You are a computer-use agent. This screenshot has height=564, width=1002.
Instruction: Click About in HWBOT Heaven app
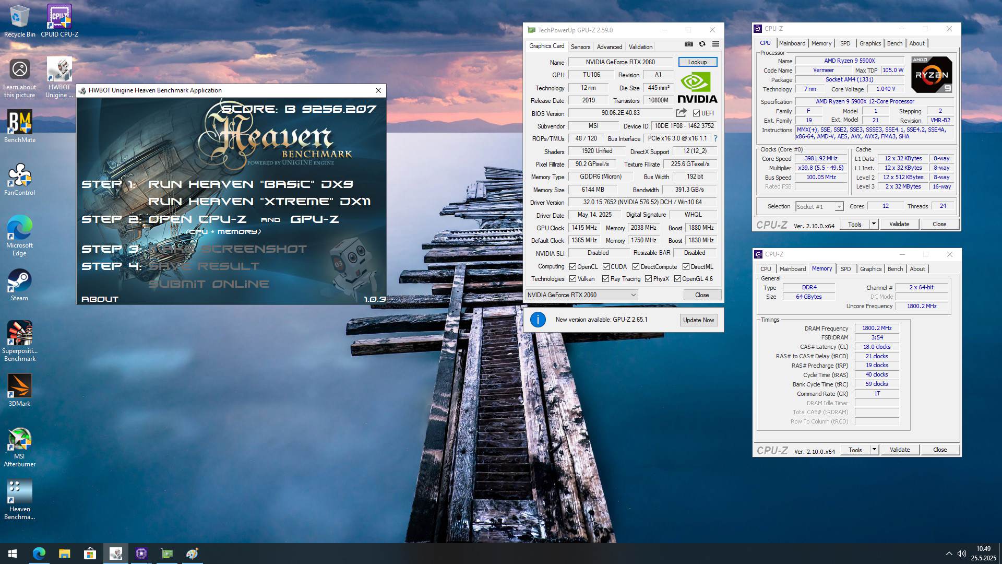[100, 299]
